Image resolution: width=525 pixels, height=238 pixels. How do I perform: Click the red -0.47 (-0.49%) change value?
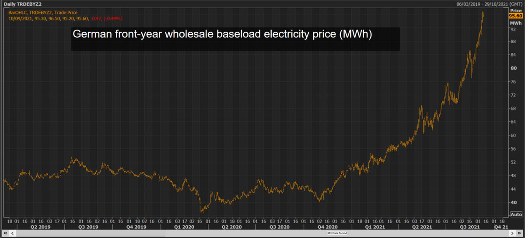(107, 19)
